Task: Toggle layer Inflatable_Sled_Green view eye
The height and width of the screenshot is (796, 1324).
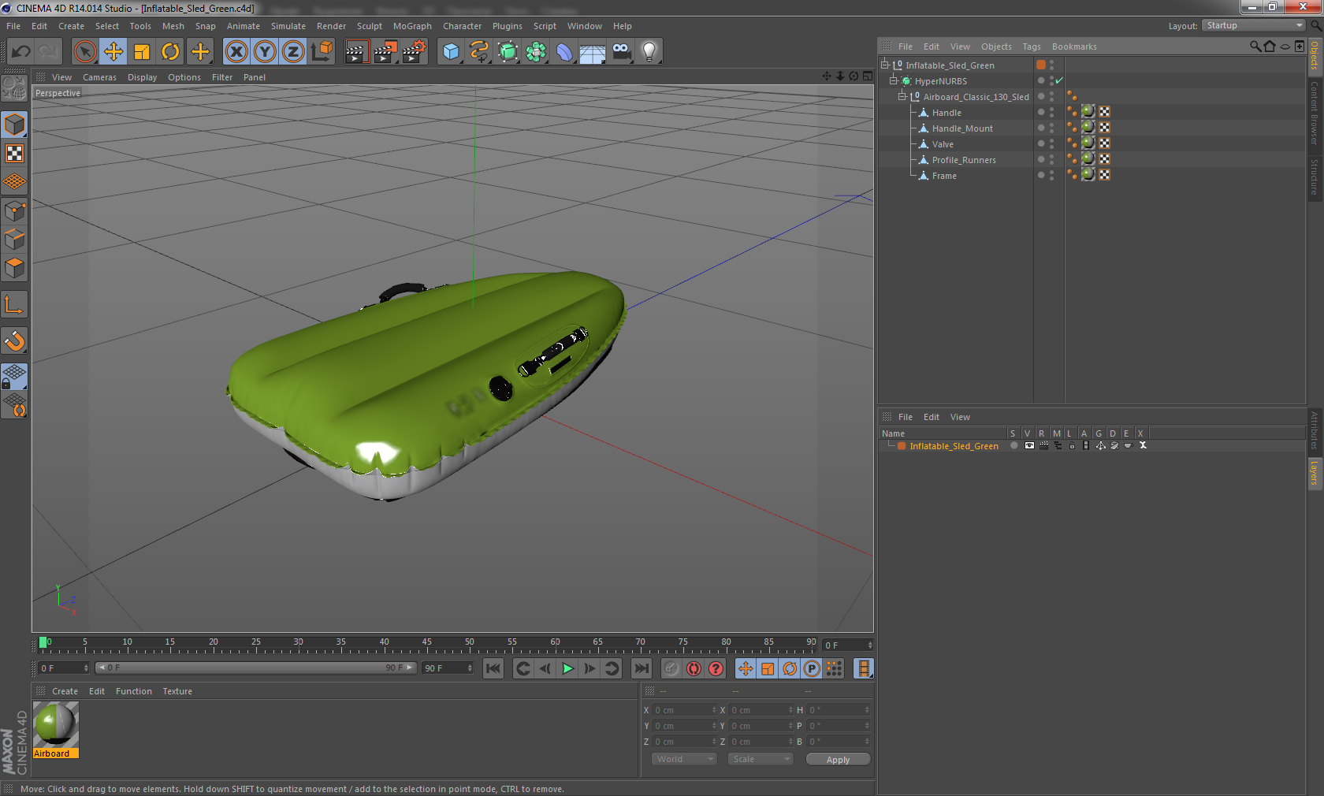Action: click(x=1029, y=446)
